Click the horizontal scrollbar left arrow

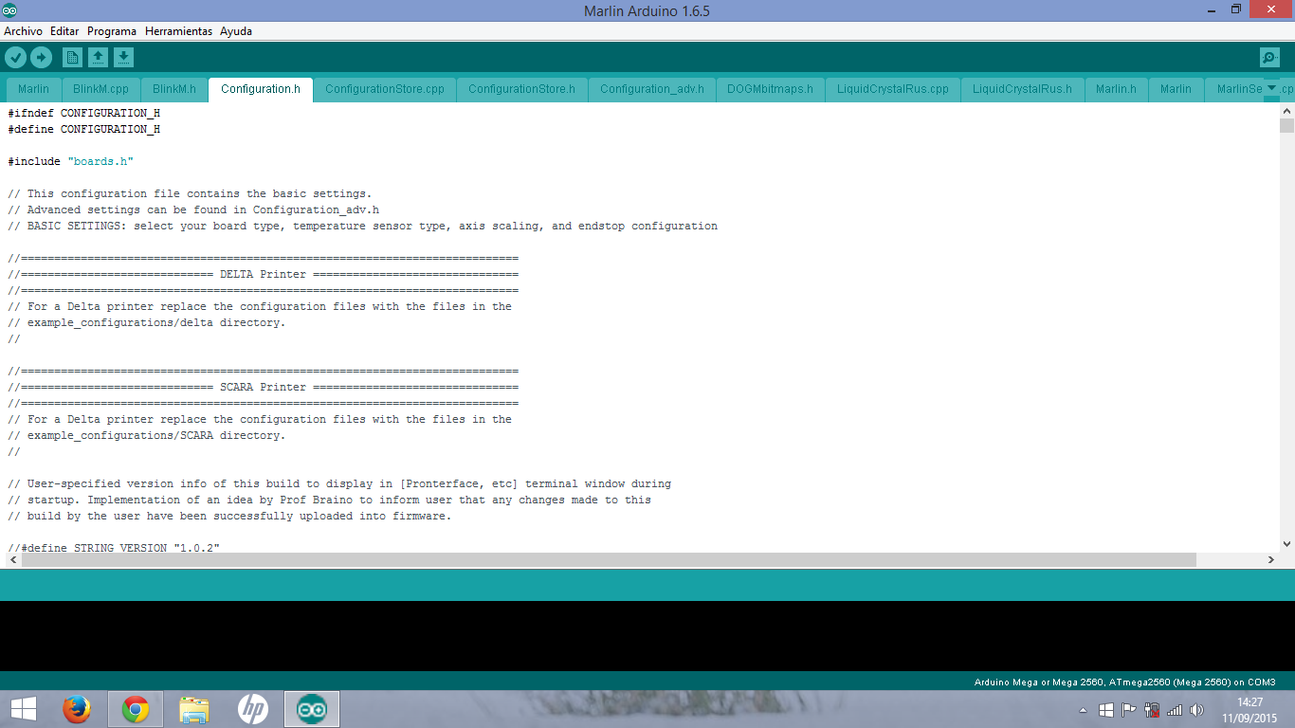[13, 560]
